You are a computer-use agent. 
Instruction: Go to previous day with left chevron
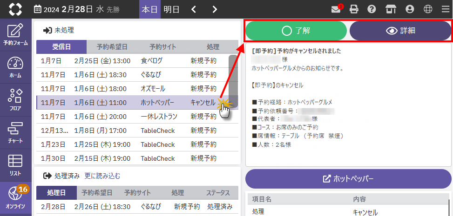[x=194, y=9]
